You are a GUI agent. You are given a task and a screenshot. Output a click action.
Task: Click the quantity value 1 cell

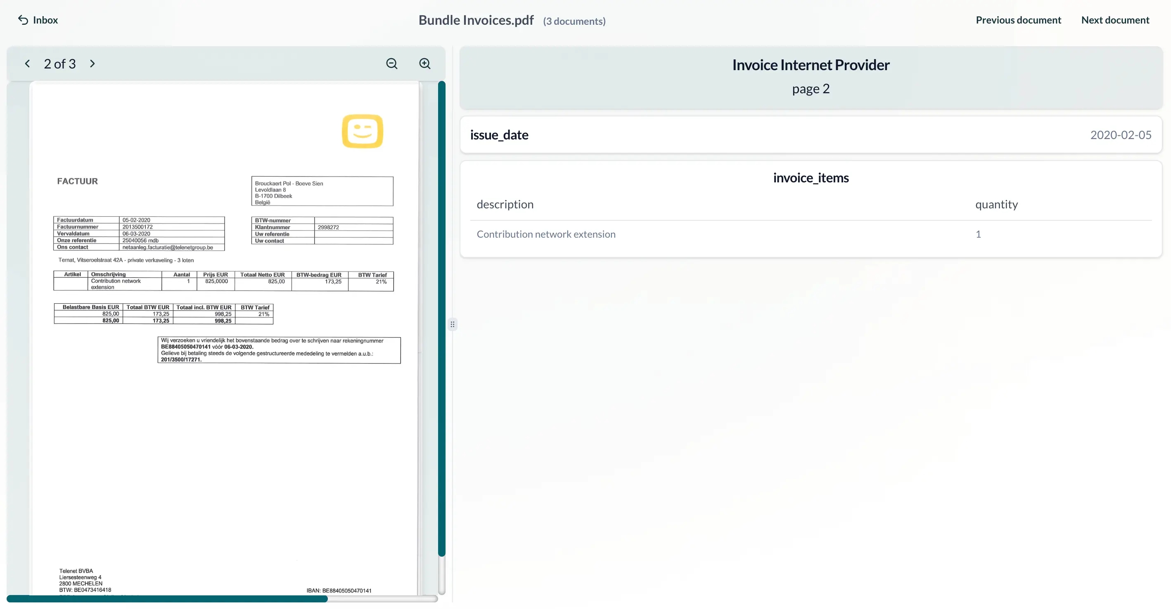[978, 234]
